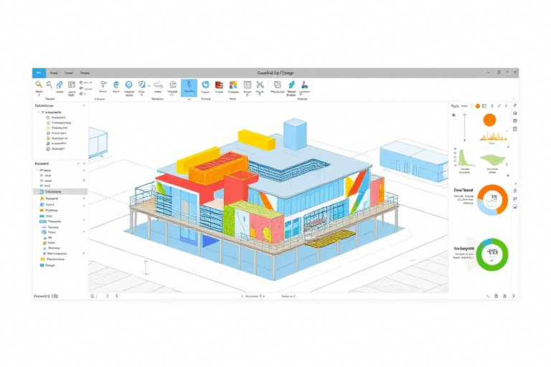
Task: Open the blue File tab
Action: coord(39,72)
